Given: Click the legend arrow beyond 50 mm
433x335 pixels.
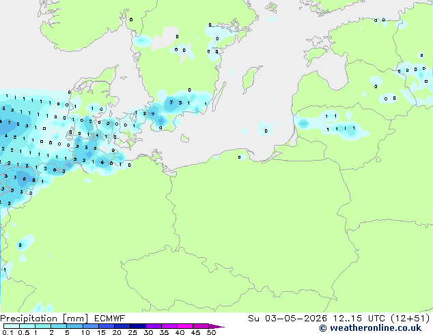Looking at the screenshot, I should [216, 327].
